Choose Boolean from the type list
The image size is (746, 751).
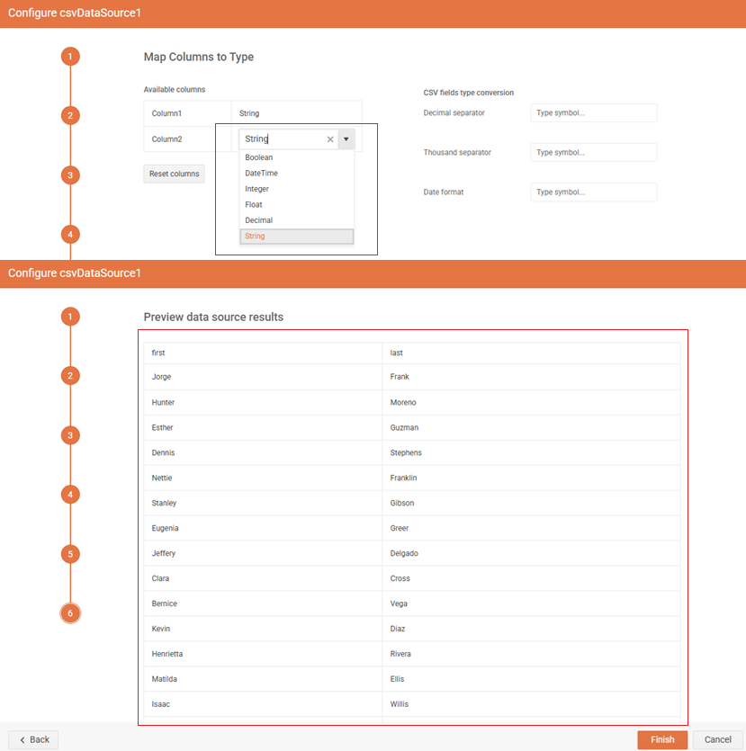297,157
